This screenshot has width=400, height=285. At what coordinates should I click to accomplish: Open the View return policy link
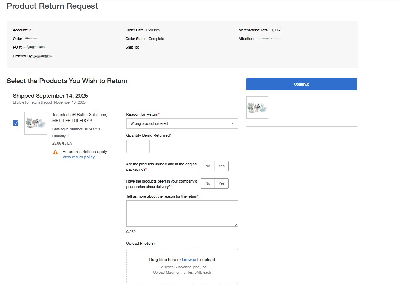79,157
